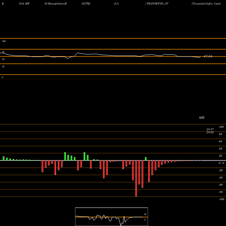This screenshot has width=226, height=226.
Task: Click the MR axis label -40
Action: 221,178
